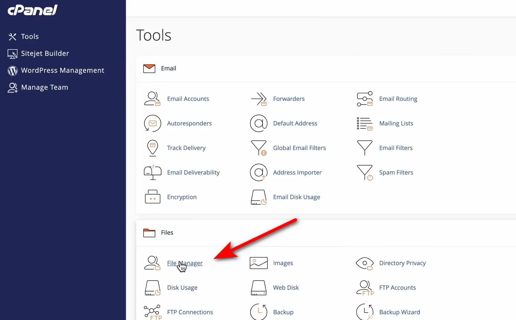This screenshot has height=320, width=516.
Task: Select Tools in the sidebar
Action: (x=30, y=36)
